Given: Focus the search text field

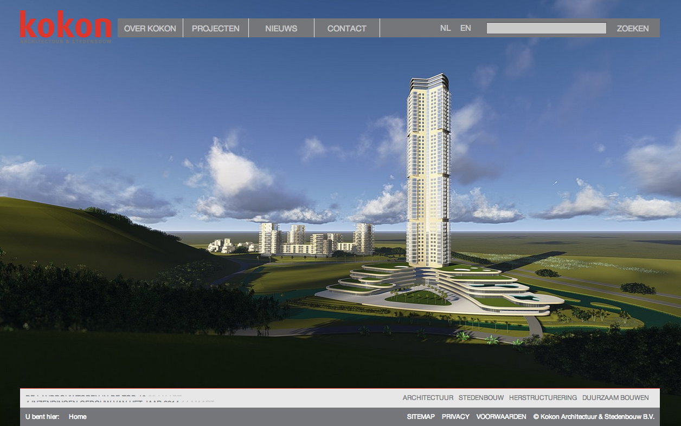Looking at the screenshot, I should [546, 28].
